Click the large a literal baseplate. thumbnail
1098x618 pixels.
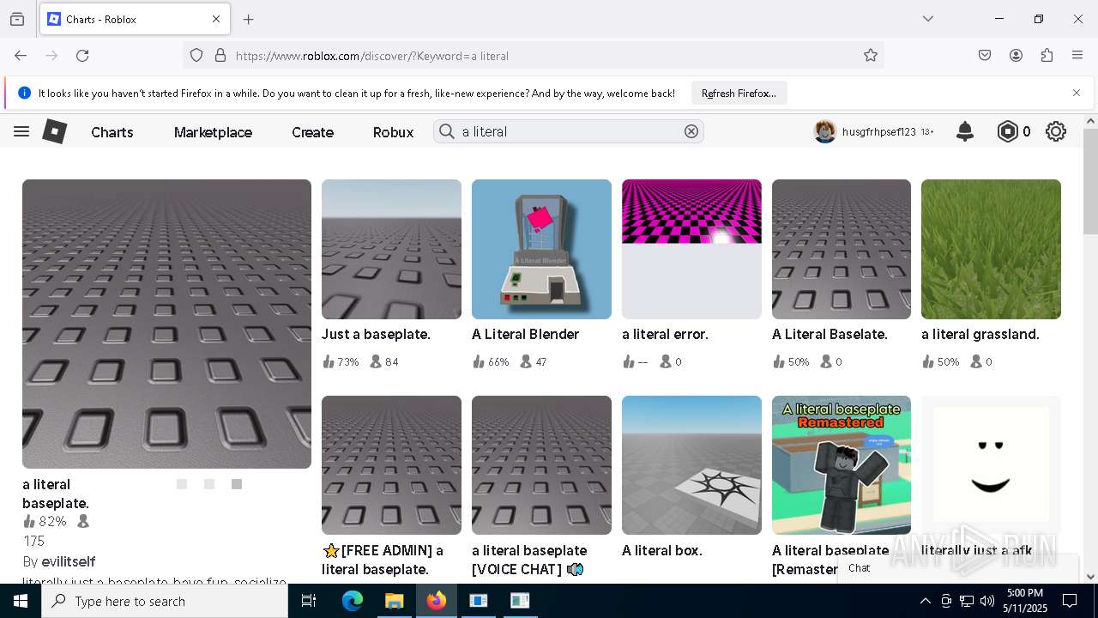(x=166, y=324)
